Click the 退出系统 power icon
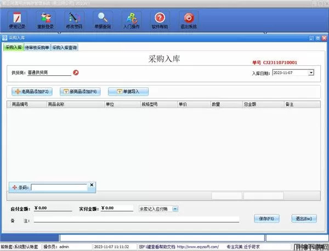 click(188, 18)
